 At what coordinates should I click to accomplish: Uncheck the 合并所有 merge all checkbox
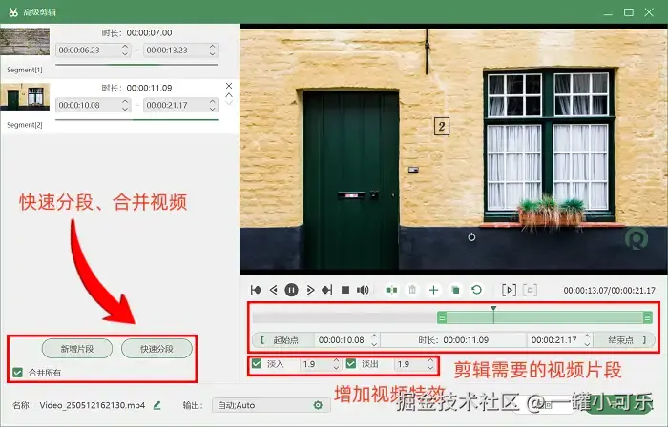point(17,373)
